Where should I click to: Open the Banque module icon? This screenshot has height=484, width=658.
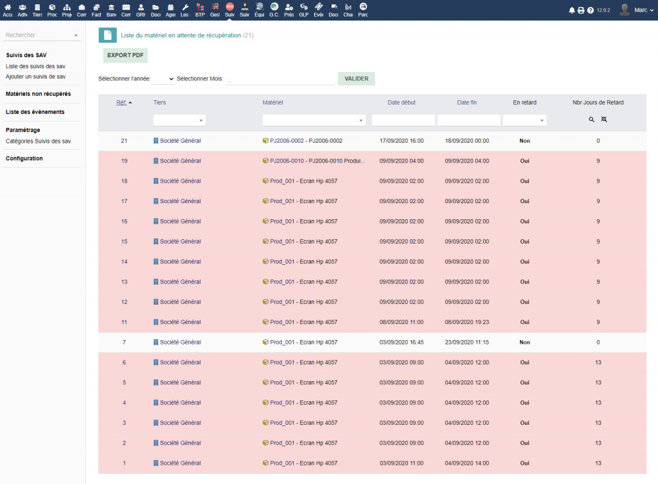(111, 10)
